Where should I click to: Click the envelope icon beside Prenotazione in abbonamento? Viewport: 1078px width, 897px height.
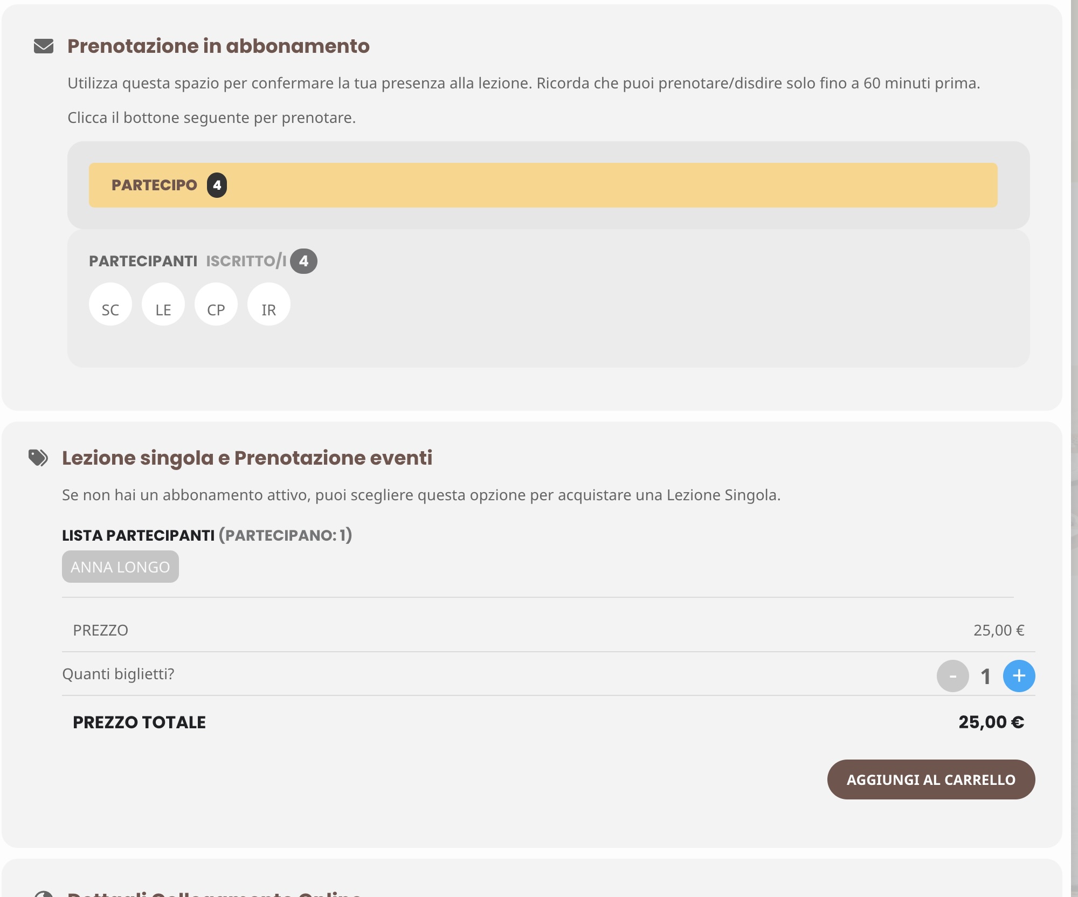tap(44, 46)
